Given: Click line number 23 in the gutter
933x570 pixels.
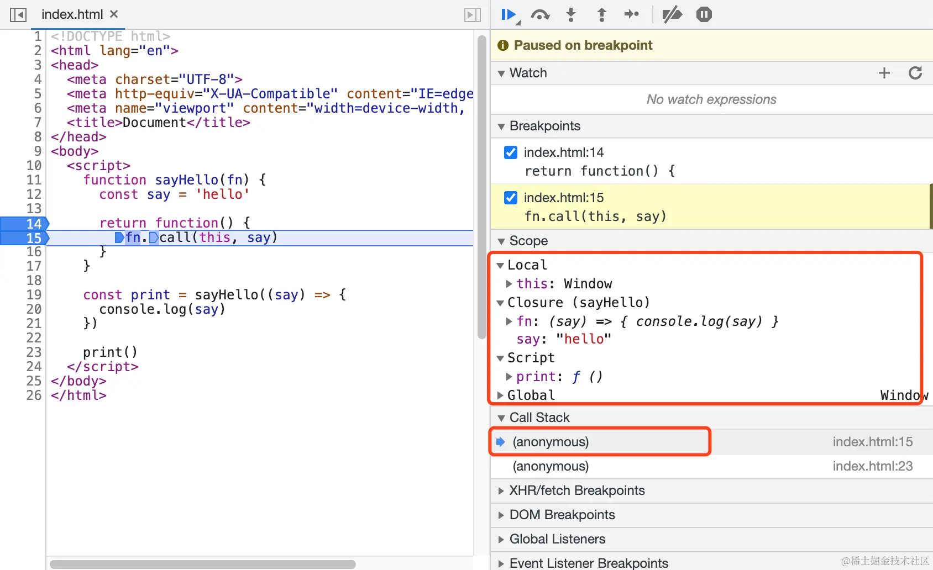Looking at the screenshot, I should click(x=34, y=352).
